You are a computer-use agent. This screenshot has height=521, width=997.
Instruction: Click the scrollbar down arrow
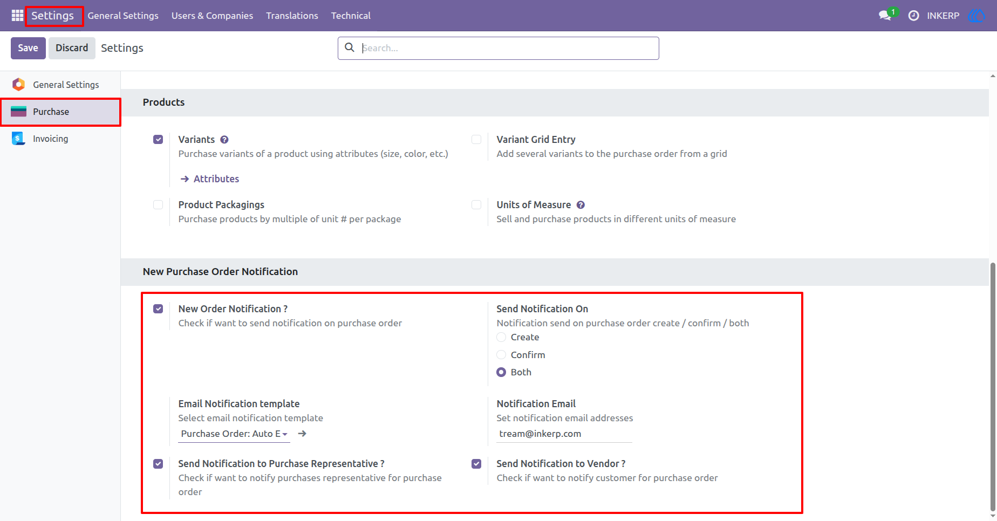pos(993,516)
